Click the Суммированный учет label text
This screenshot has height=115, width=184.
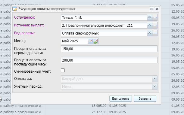coord(33,71)
